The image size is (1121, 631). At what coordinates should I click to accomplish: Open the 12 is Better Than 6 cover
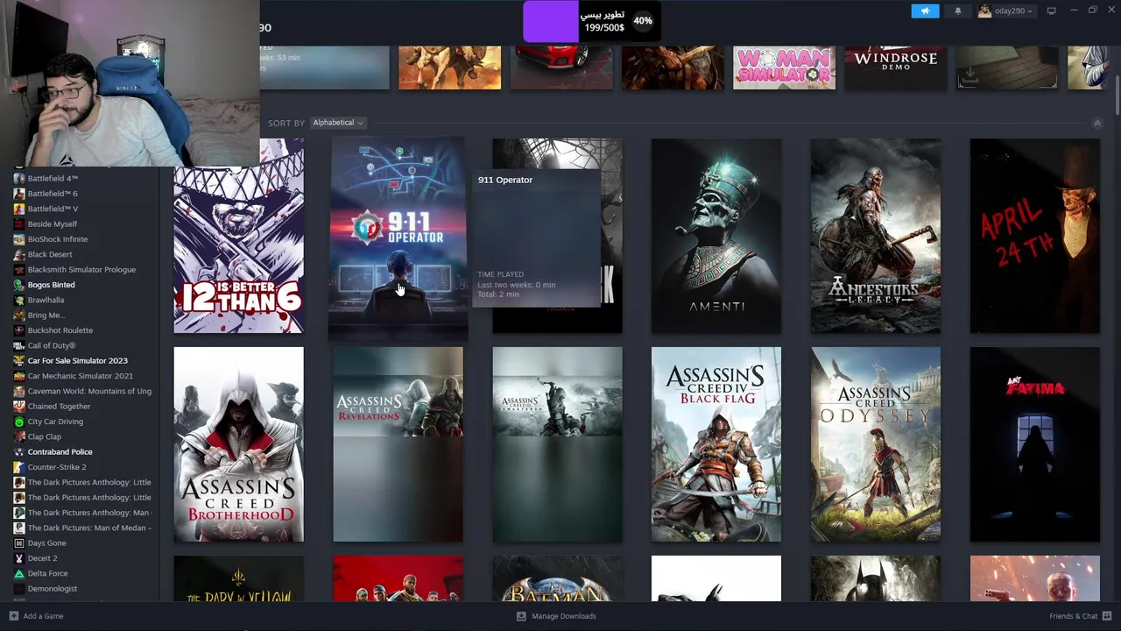click(238, 236)
